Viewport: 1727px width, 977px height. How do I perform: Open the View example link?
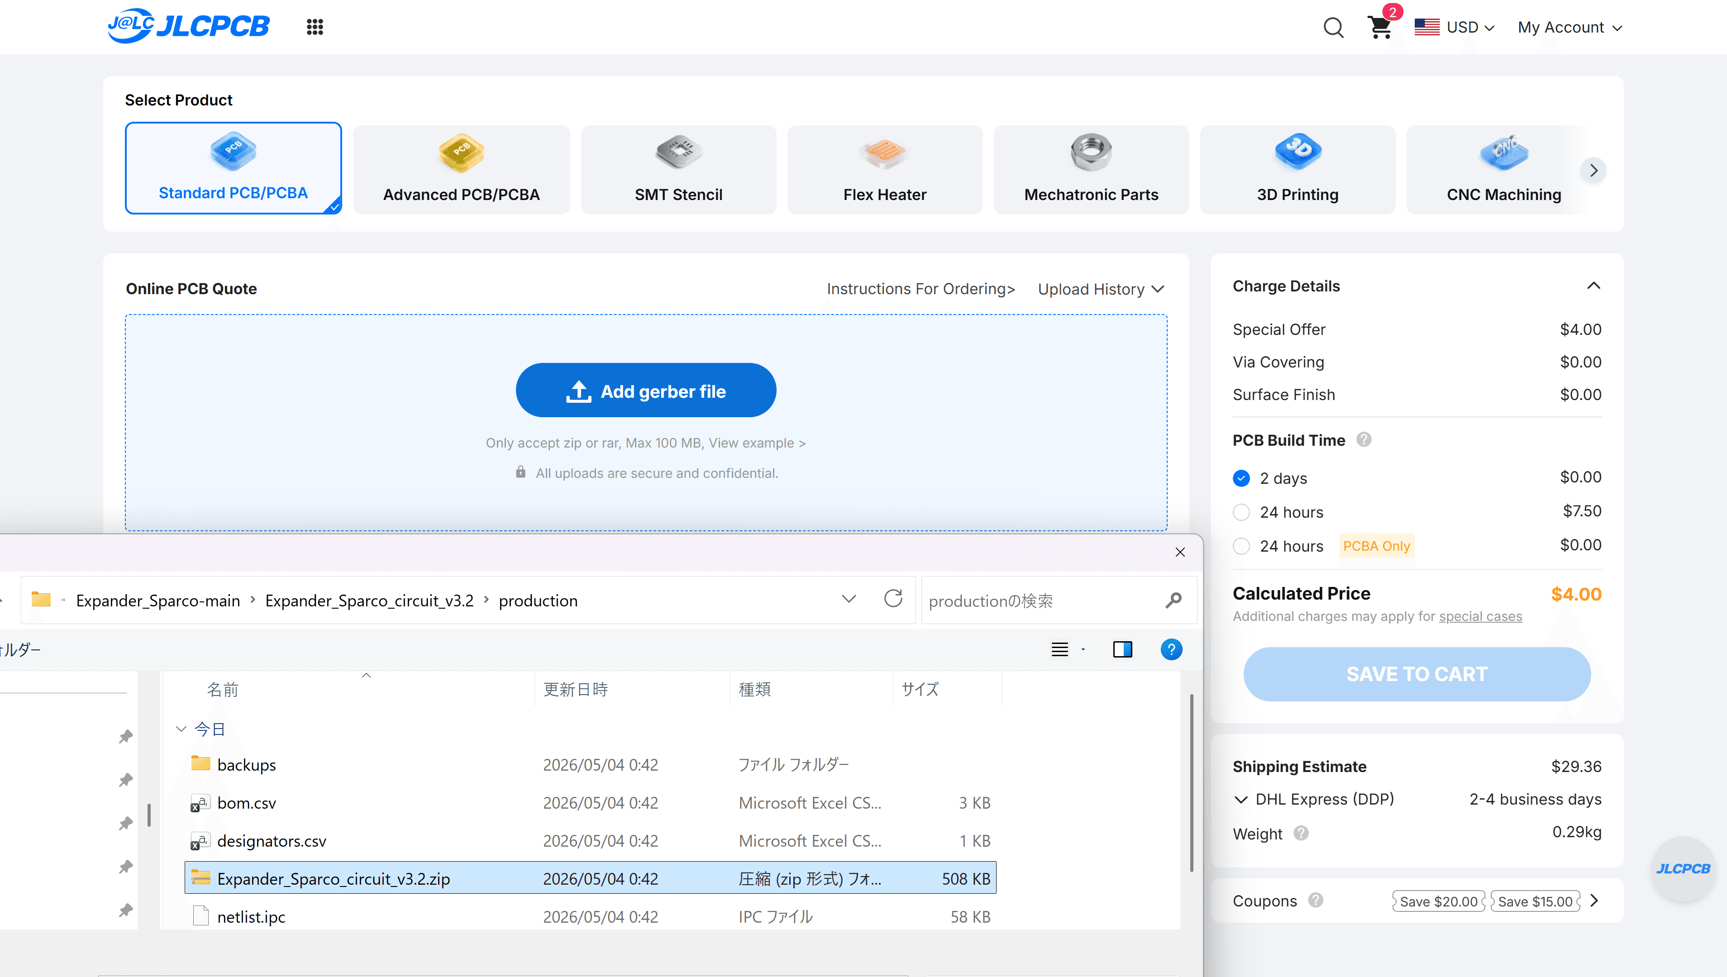tap(758, 443)
